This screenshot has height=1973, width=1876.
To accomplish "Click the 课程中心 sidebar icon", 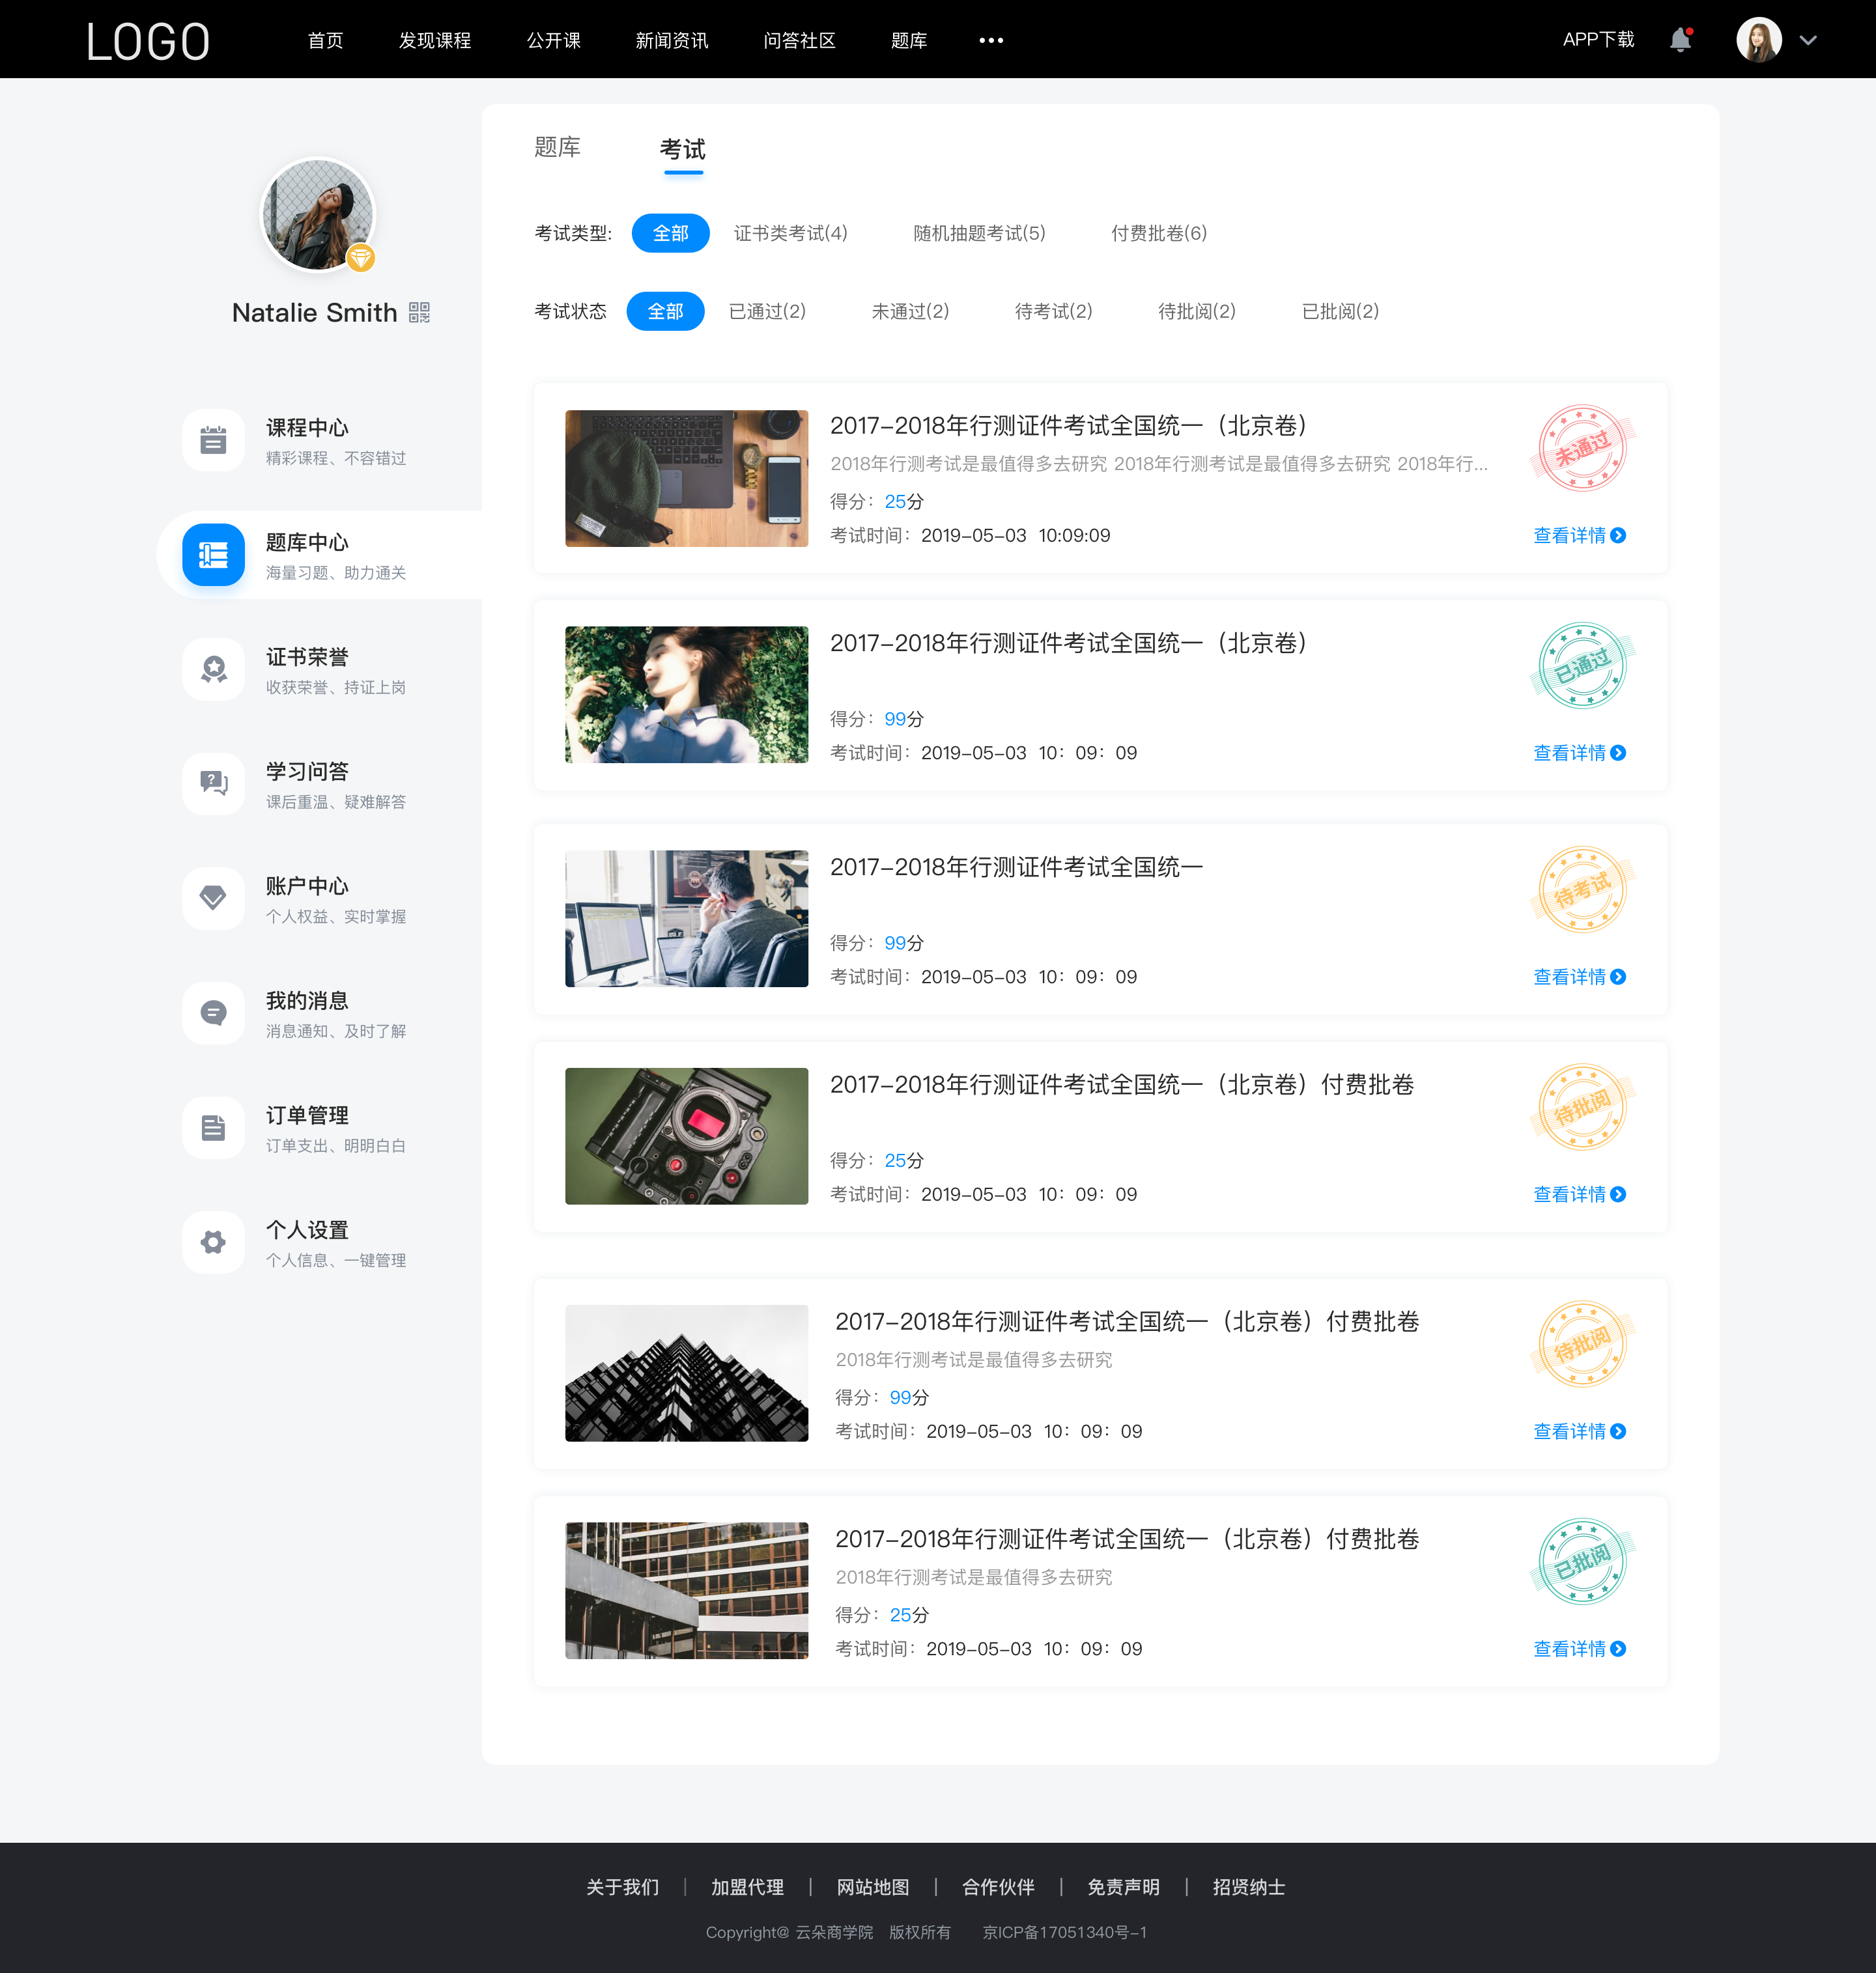I will [x=212, y=440].
